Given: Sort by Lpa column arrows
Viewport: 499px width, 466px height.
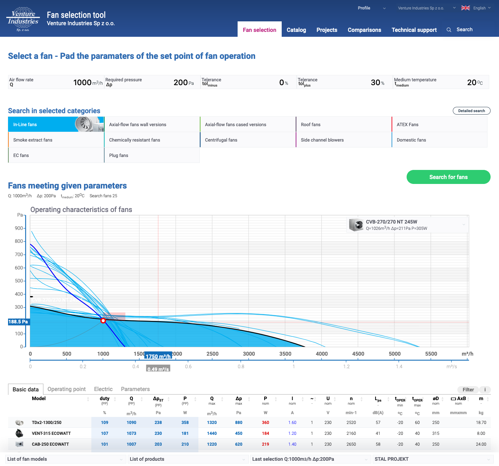Looking at the screenshot, I should point(388,399).
